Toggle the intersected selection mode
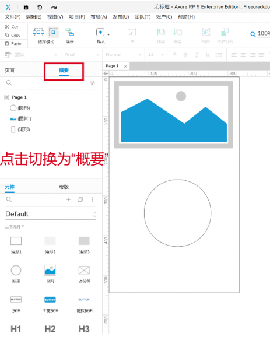Viewport: 270px width, 350px height. 38,32
